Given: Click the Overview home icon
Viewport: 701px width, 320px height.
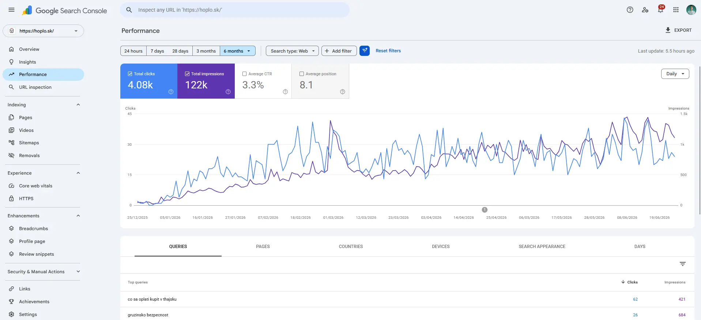Looking at the screenshot, I should coord(11,49).
